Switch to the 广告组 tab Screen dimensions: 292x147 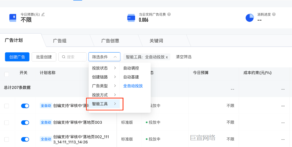pyautogui.click(x=60, y=41)
